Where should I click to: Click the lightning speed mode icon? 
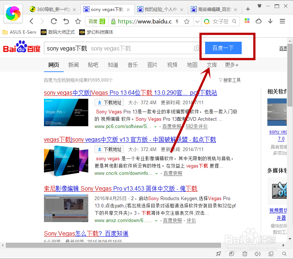pos(177,22)
